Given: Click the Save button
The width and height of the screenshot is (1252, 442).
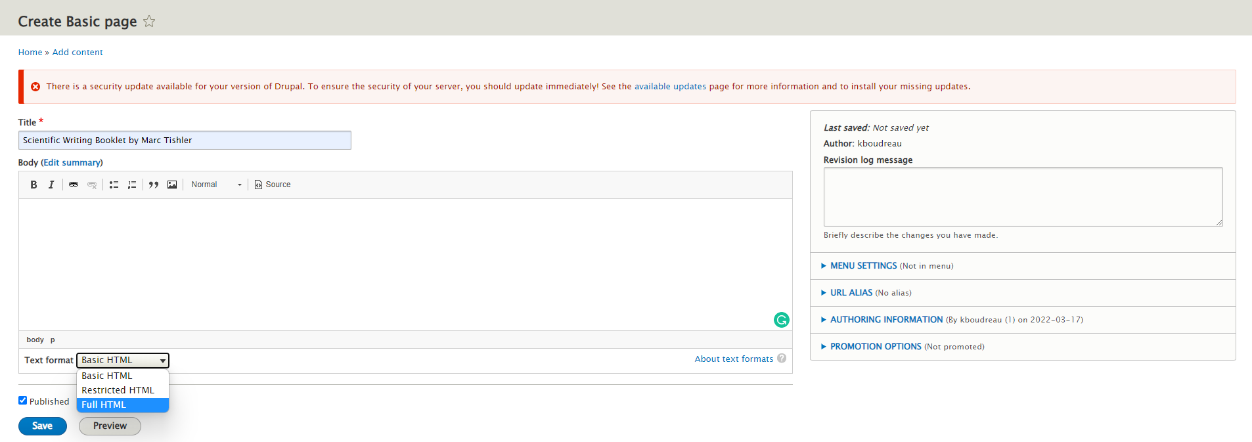Looking at the screenshot, I should (43, 426).
